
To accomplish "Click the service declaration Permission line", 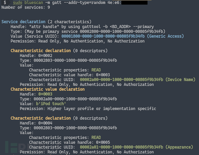I will pos(78,41).
